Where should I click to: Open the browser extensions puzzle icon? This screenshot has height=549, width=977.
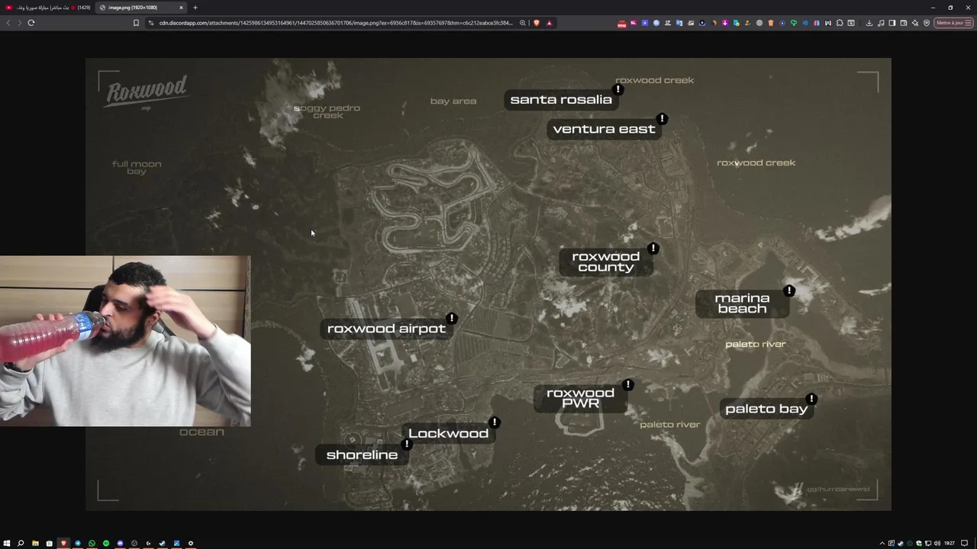click(839, 23)
